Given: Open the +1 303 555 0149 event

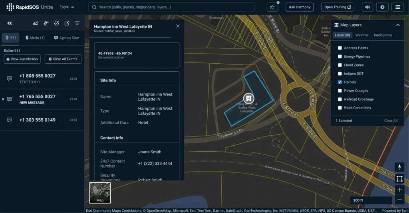Looking at the screenshot, I should pyautogui.click(x=42, y=120).
